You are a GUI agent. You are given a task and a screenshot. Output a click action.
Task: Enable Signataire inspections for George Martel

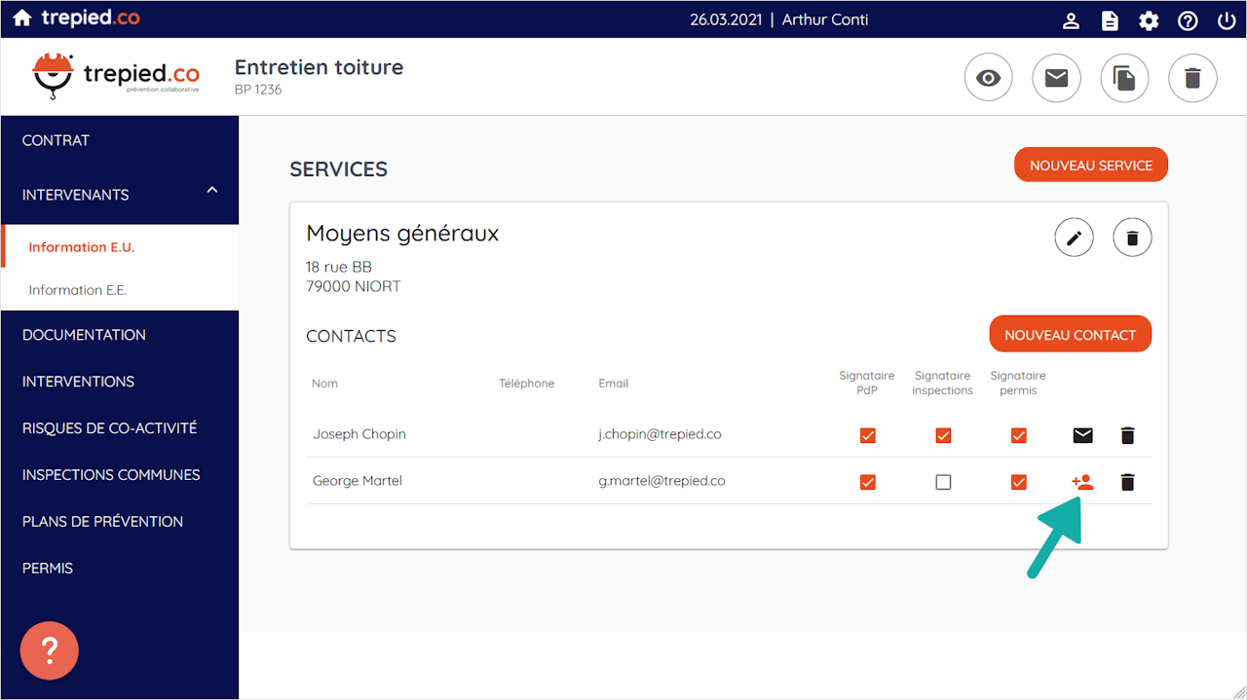(943, 482)
